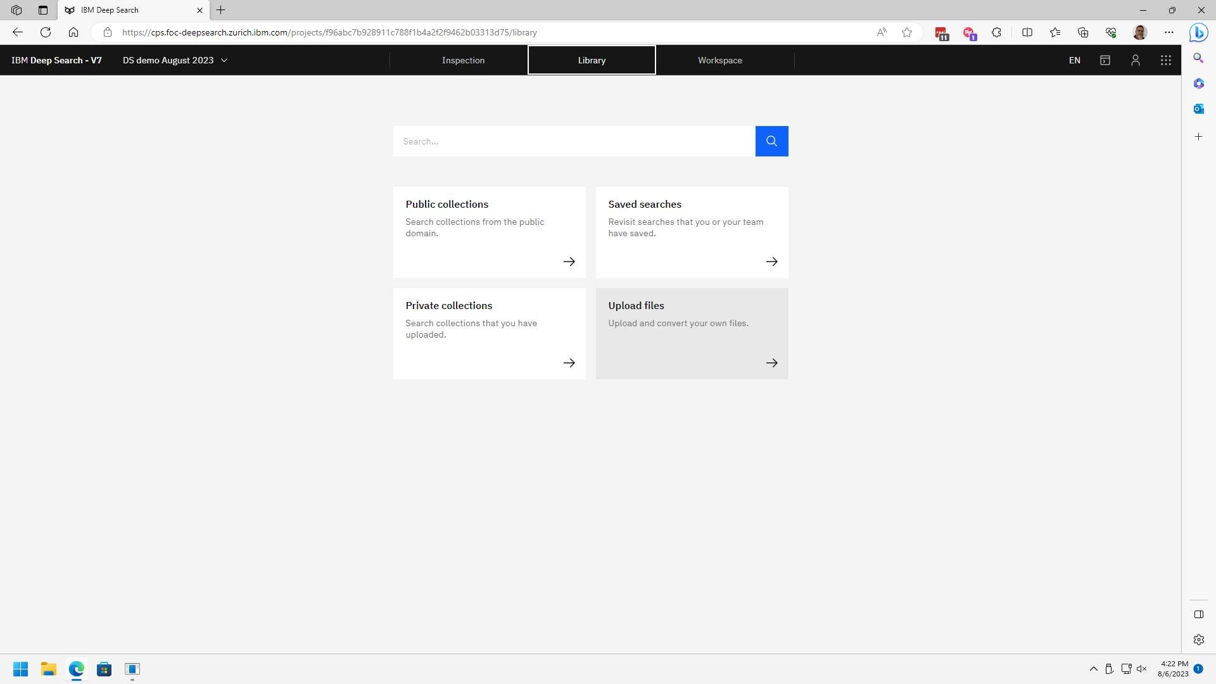Change language via EN button
This screenshot has width=1216, height=684.
point(1075,60)
